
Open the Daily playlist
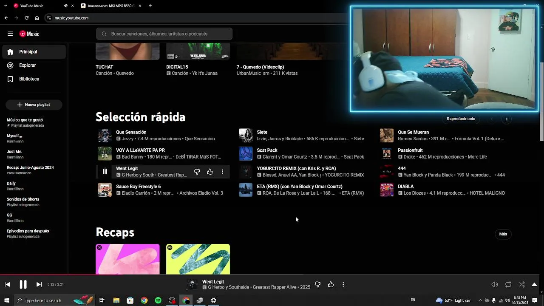click(34, 186)
